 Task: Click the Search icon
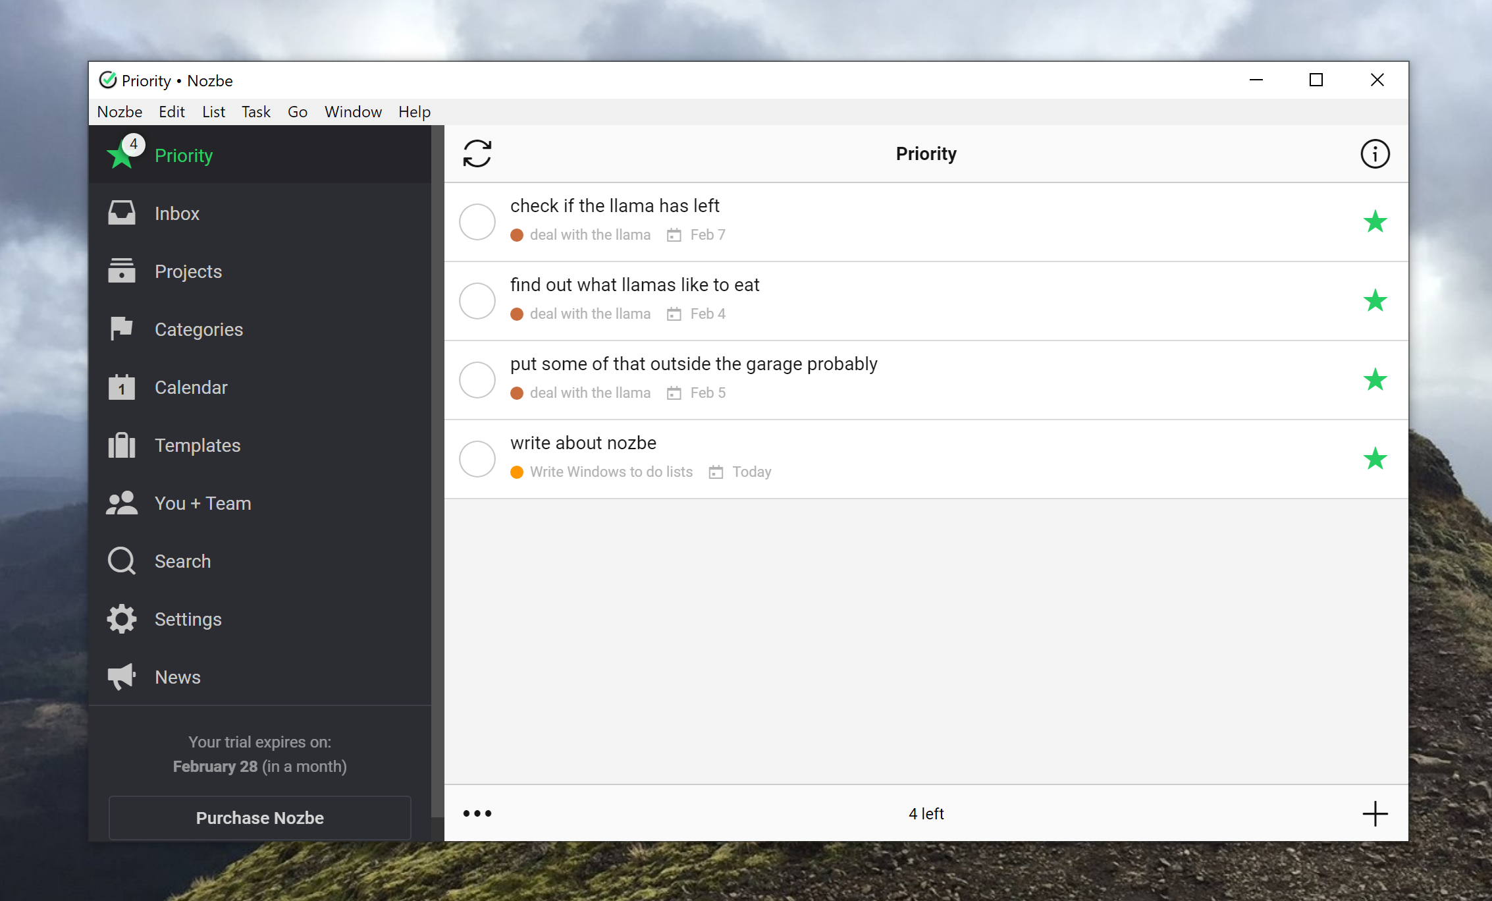point(122,560)
